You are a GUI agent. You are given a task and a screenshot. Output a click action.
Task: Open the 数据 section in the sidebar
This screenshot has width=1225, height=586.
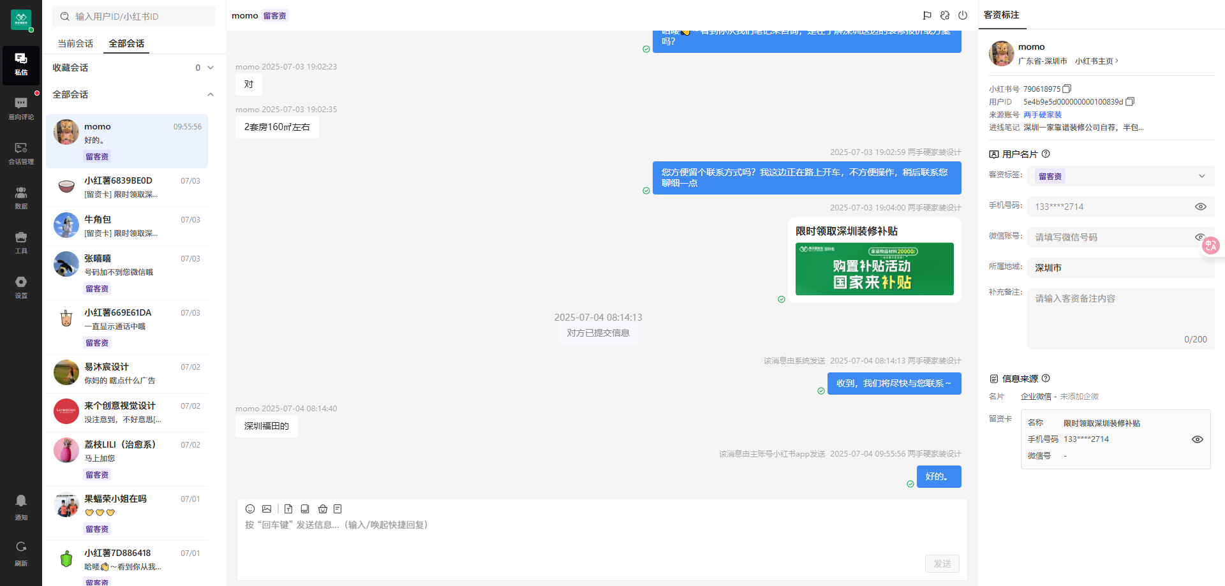pyautogui.click(x=21, y=198)
